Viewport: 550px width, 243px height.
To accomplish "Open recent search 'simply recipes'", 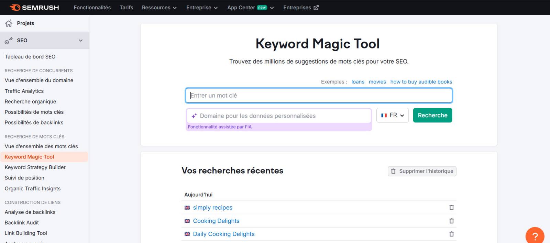I will pos(213,208).
